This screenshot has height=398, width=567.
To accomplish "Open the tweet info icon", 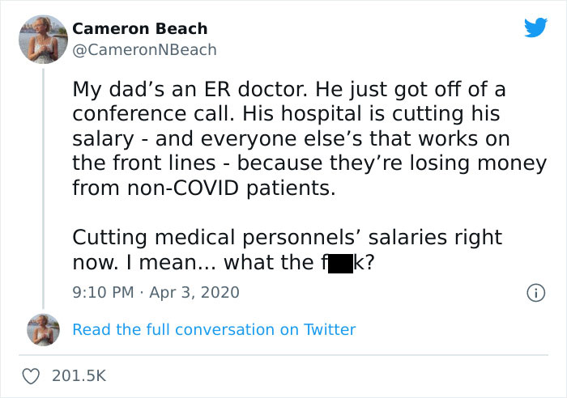I will (x=535, y=292).
